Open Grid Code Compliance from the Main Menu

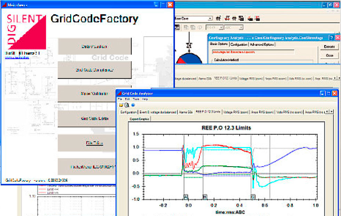[x=95, y=70]
